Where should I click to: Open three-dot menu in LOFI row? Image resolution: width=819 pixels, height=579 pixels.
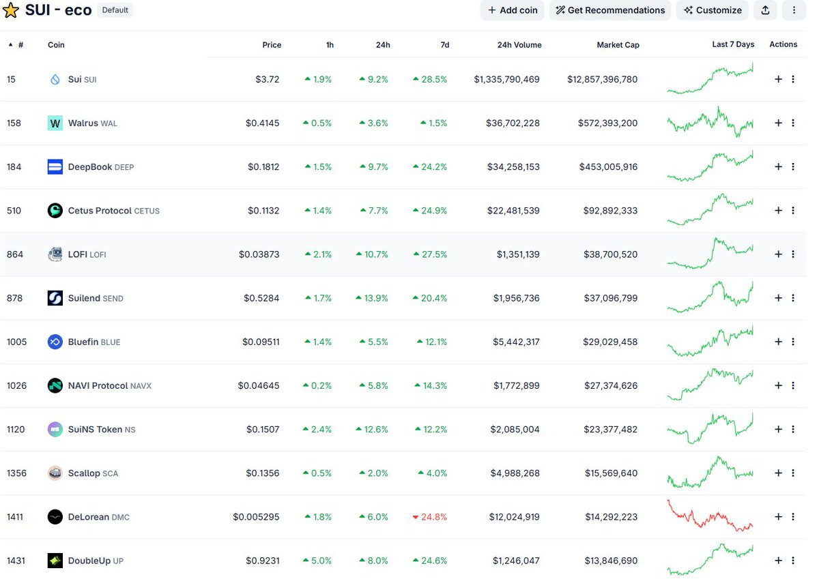(793, 254)
